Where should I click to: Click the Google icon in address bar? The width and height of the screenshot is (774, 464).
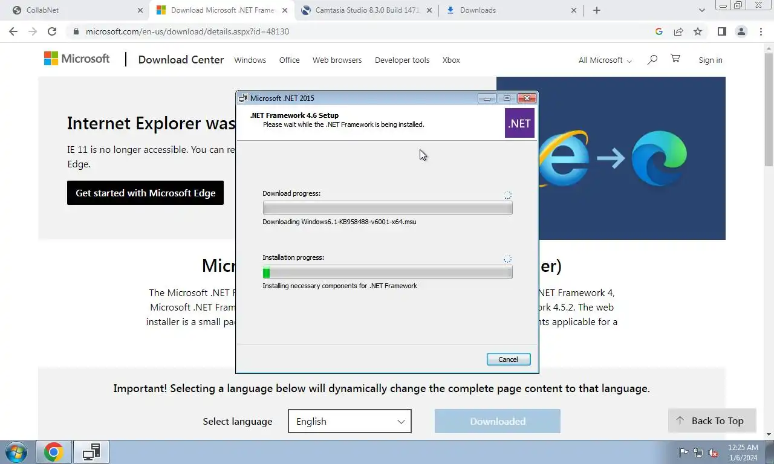[x=659, y=31]
